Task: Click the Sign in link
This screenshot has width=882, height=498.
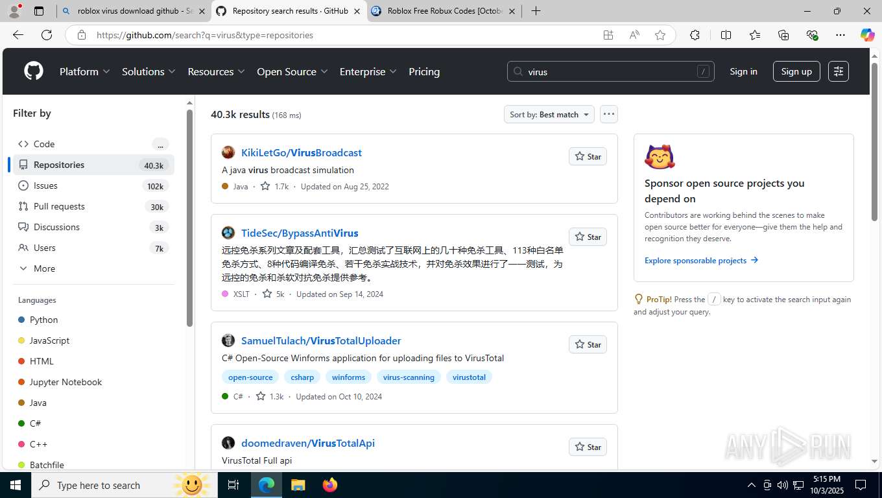Action: pyautogui.click(x=743, y=71)
